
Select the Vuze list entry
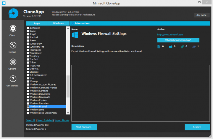tap(32, 78)
